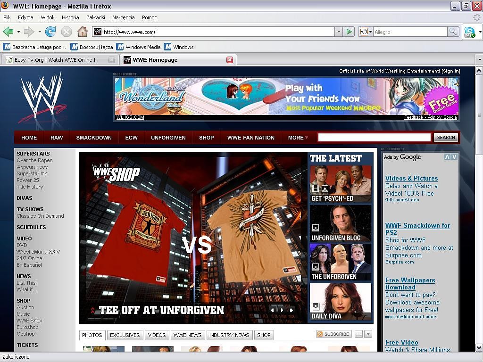Open the Widok menu

48,17
